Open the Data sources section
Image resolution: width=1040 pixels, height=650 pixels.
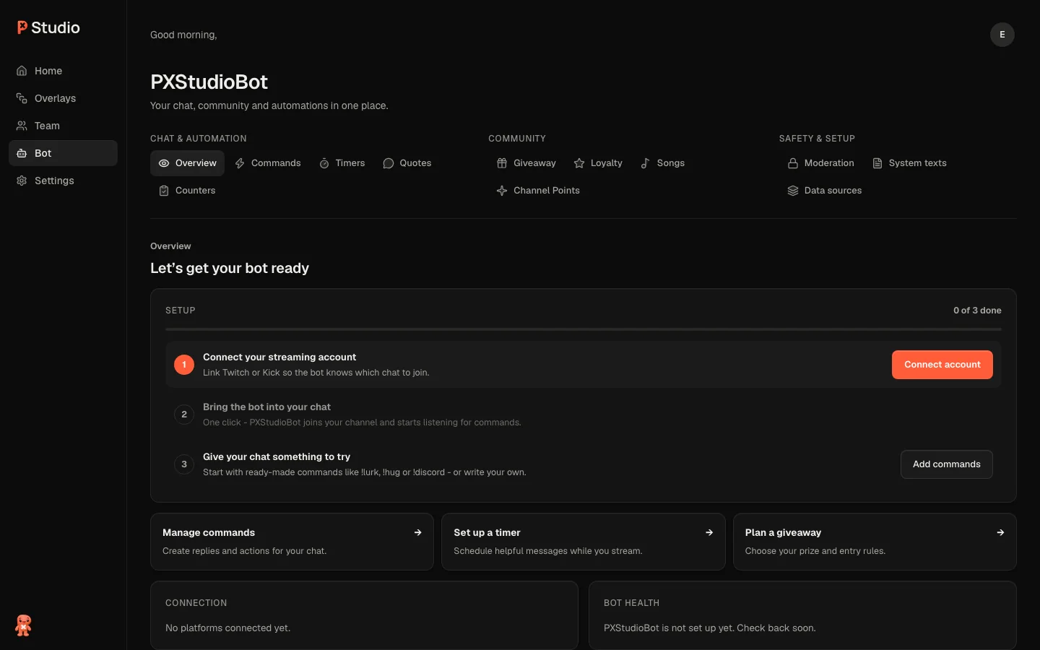[825, 191]
